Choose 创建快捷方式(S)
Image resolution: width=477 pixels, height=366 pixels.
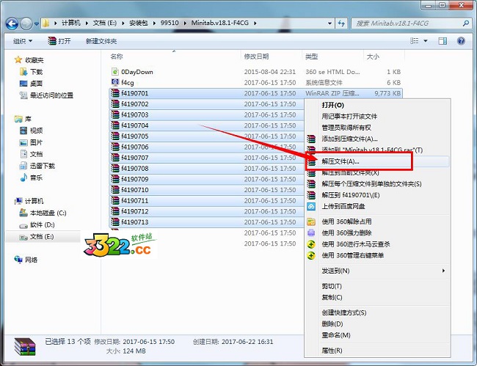click(377, 312)
